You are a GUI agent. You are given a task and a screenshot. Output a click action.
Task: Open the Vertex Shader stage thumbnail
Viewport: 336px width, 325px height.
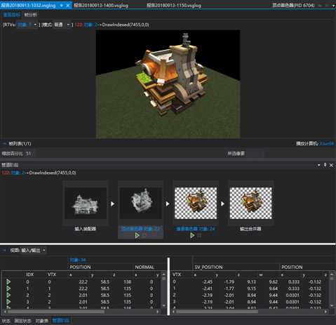(140, 203)
